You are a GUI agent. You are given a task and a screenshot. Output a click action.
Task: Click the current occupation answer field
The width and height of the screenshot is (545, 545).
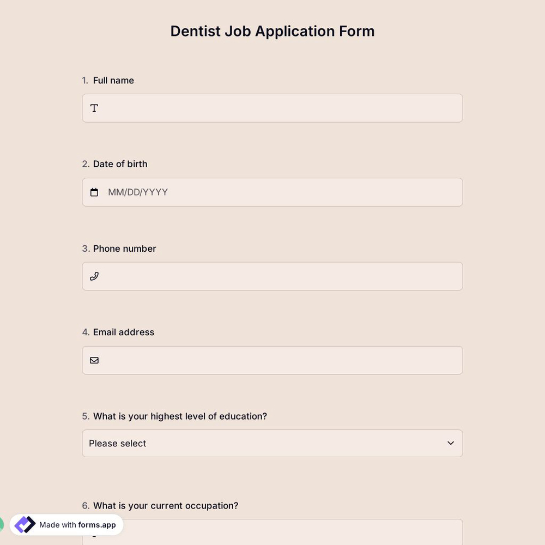[x=272, y=534]
